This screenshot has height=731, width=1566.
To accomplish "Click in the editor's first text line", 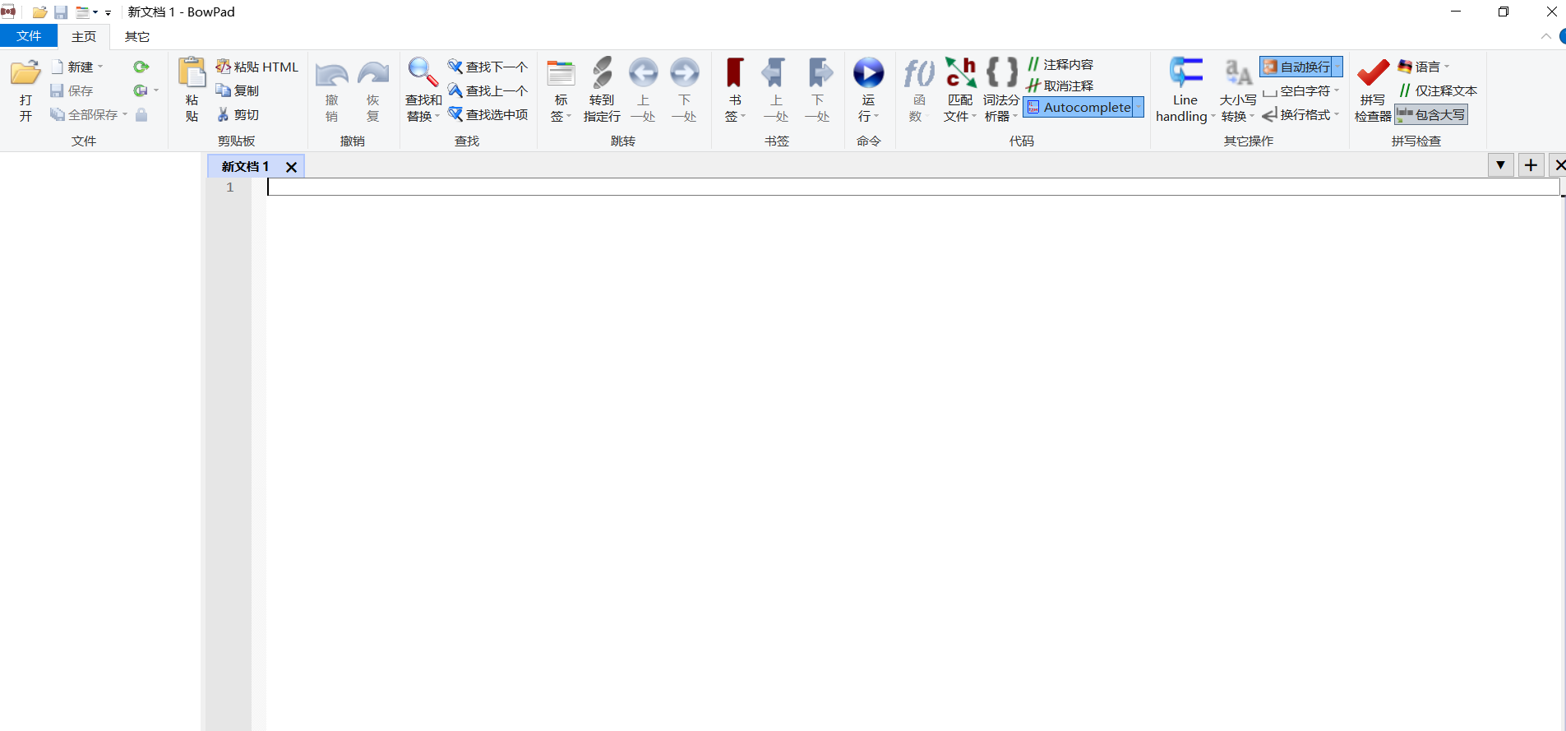I will tap(904, 187).
